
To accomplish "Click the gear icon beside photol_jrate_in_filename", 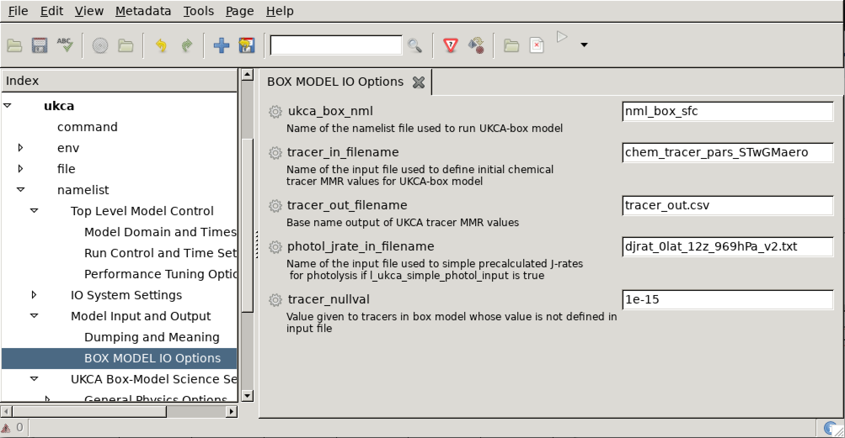I will click(275, 247).
